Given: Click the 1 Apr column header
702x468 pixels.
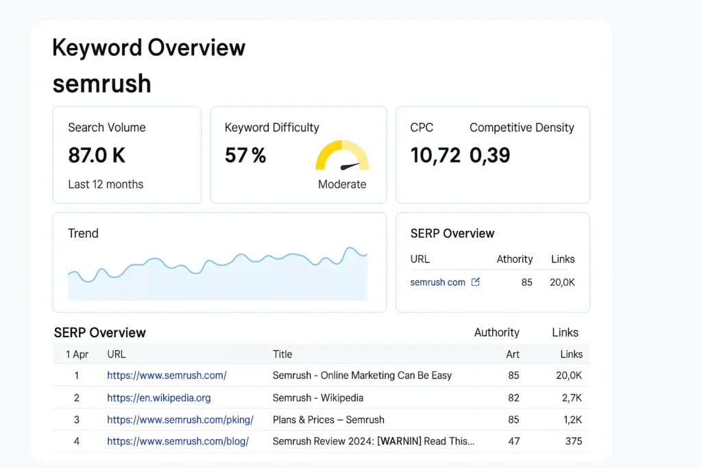Looking at the screenshot, I should [77, 354].
